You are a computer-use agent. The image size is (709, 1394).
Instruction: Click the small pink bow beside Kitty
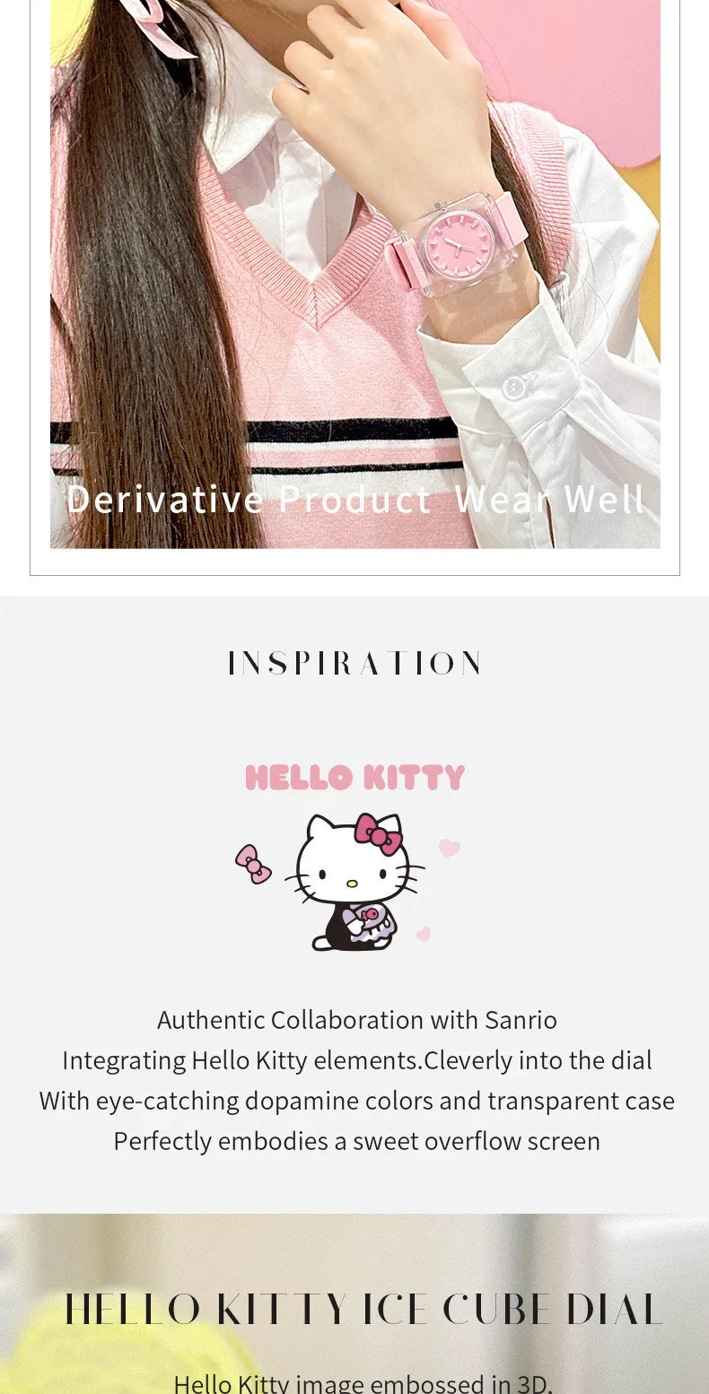253,865
